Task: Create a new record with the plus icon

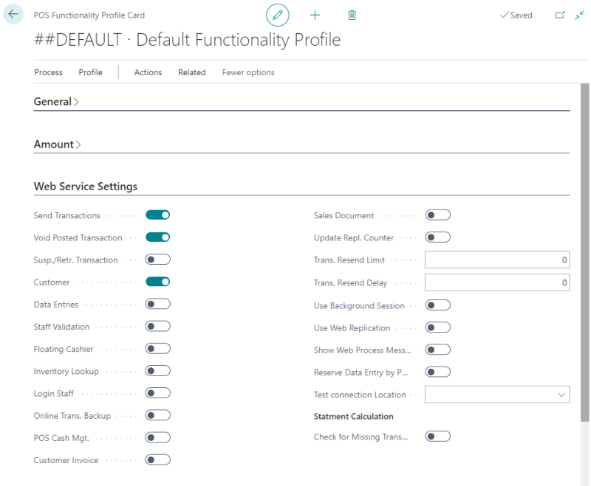Action: [315, 15]
